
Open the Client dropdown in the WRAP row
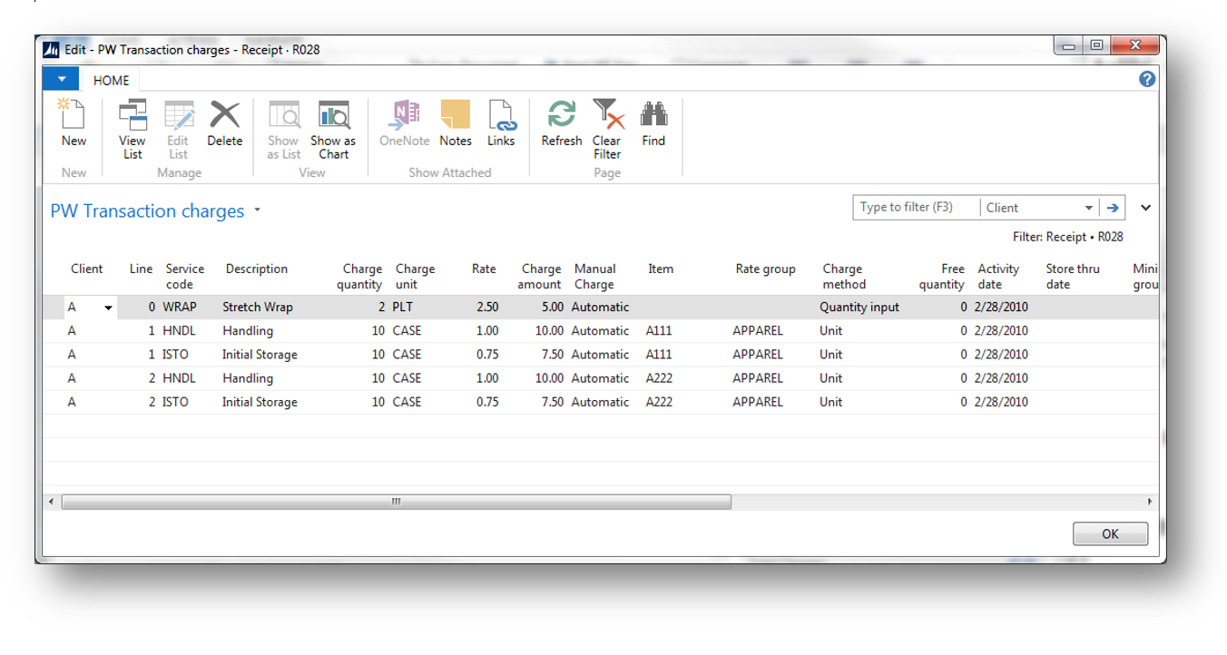(x=108, y=307)
